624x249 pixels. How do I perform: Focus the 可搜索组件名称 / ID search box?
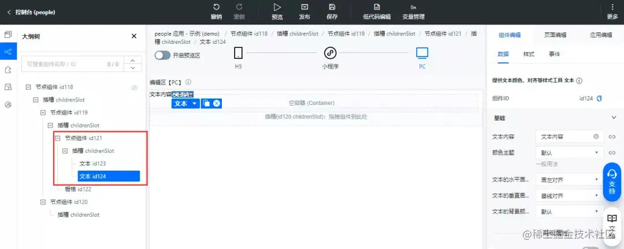72,64
